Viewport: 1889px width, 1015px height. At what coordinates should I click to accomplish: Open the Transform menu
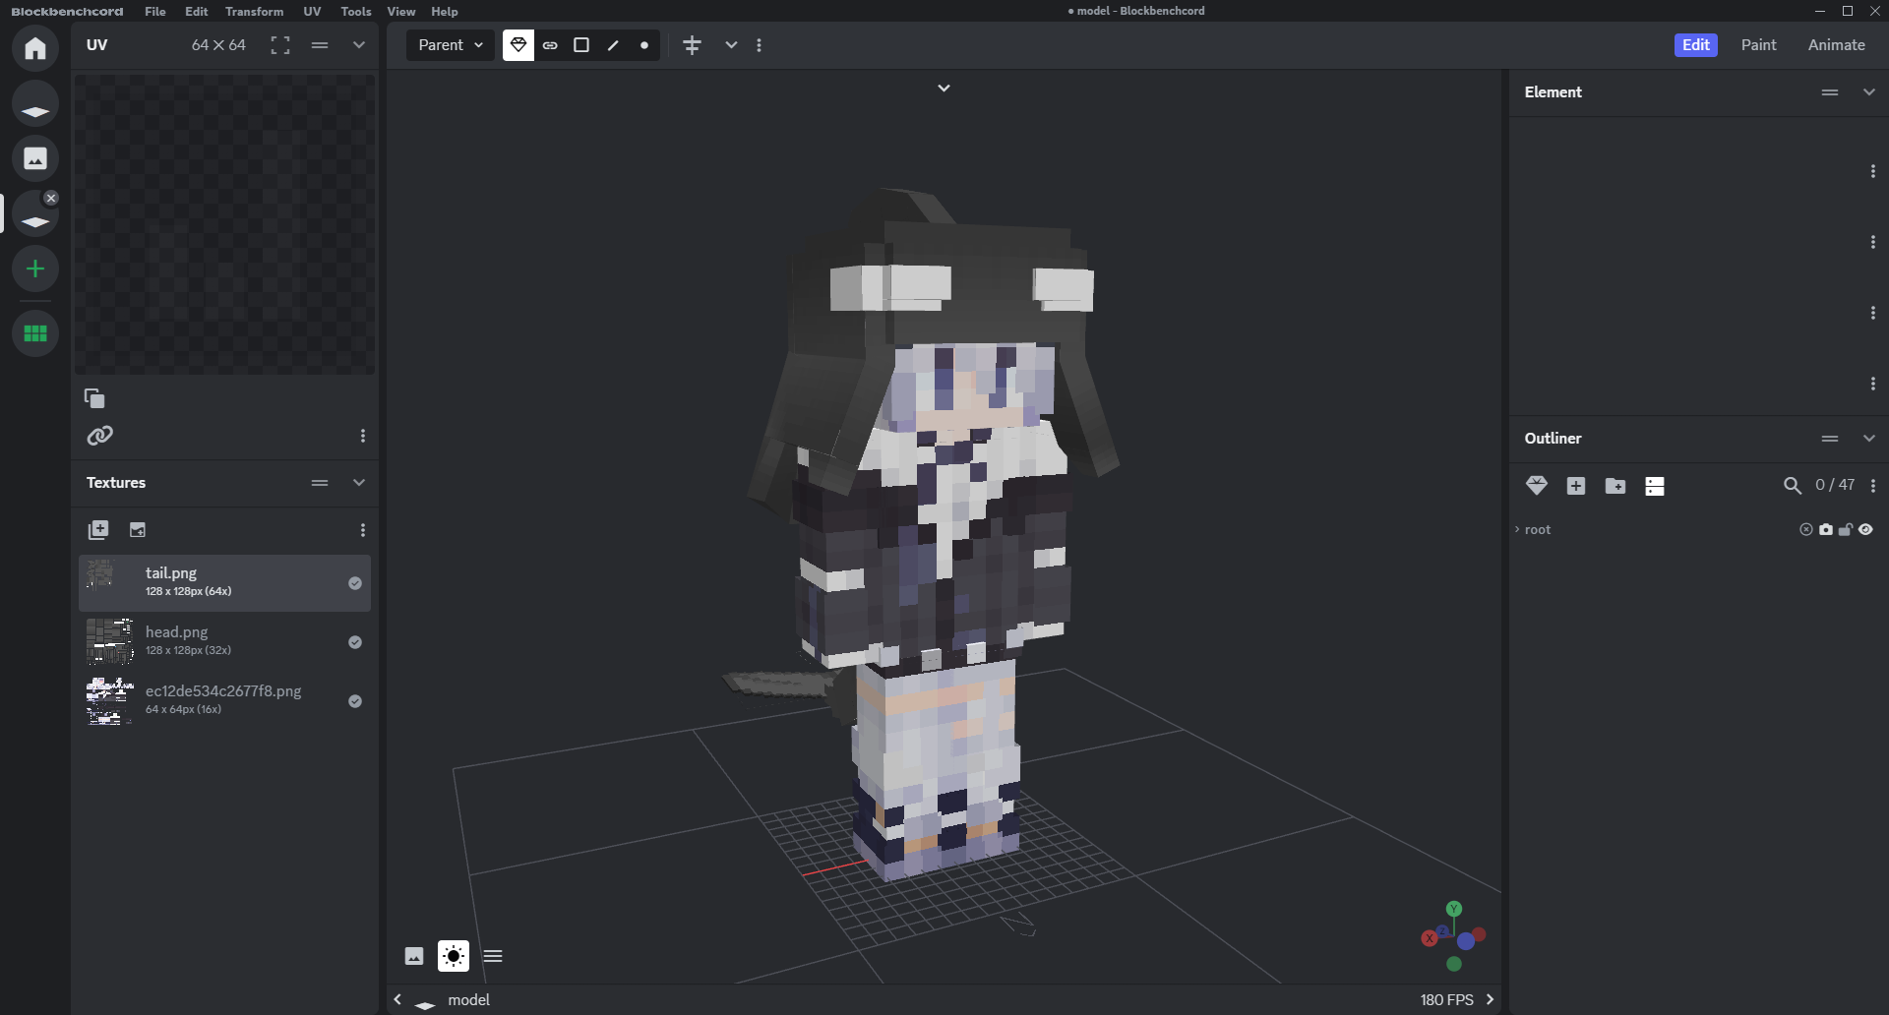[x=254, y=12]
